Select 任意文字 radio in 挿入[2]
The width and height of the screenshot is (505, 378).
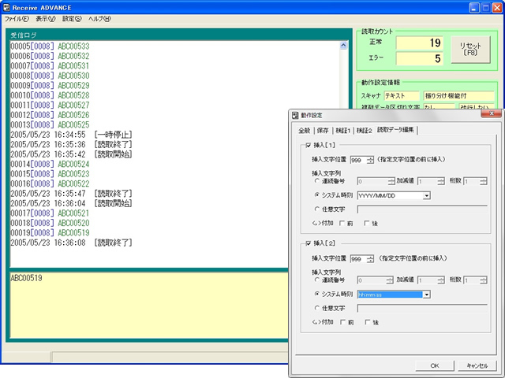click(x=316, y=308)
